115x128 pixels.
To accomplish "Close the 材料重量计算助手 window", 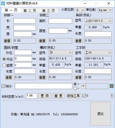I will (109, 3).
